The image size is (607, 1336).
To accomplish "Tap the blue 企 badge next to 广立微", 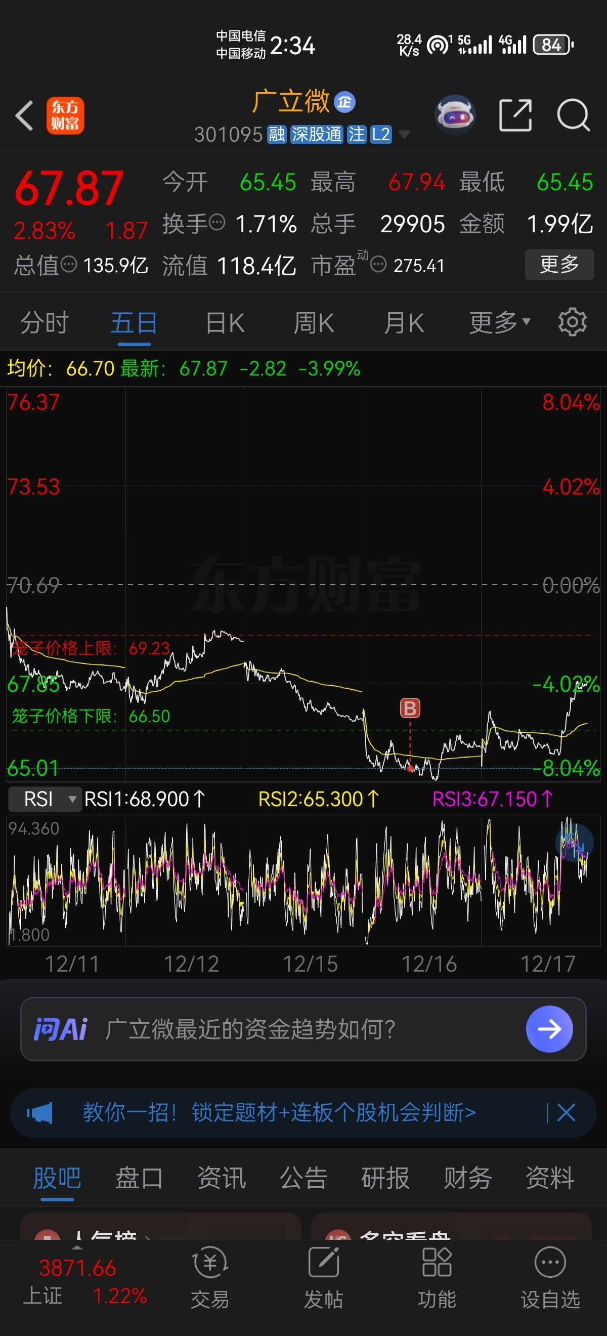I will (344, 102).
